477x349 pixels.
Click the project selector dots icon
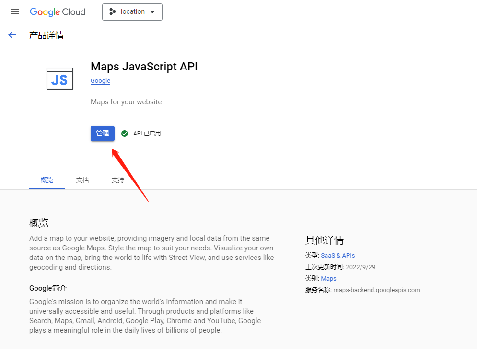pos(112,11)
